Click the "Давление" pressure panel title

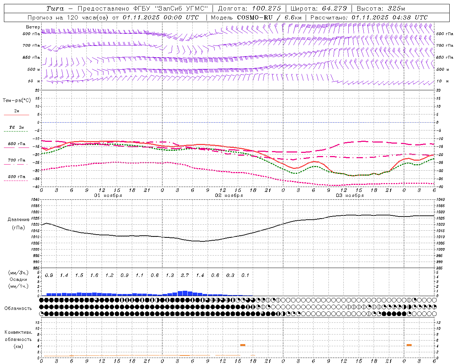tap(18, 220)
